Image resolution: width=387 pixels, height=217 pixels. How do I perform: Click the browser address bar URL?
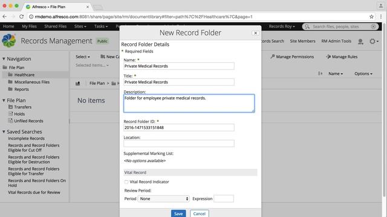tap(143, 17)
